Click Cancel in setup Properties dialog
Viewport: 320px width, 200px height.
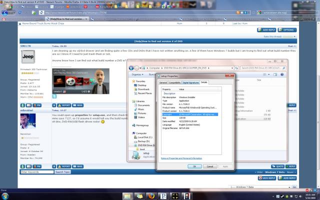(210, 166)
